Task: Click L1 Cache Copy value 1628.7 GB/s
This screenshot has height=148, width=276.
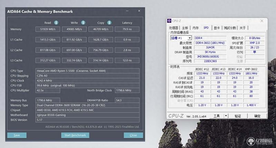Action: pyautogui.click(x=101, y=40)
